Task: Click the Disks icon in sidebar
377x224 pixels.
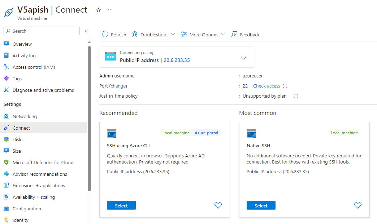Action: coord(6,139)
